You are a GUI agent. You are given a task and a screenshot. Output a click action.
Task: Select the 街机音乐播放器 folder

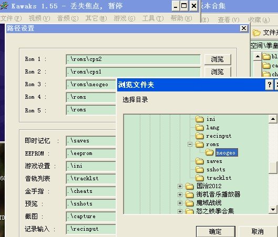[218, 194]
